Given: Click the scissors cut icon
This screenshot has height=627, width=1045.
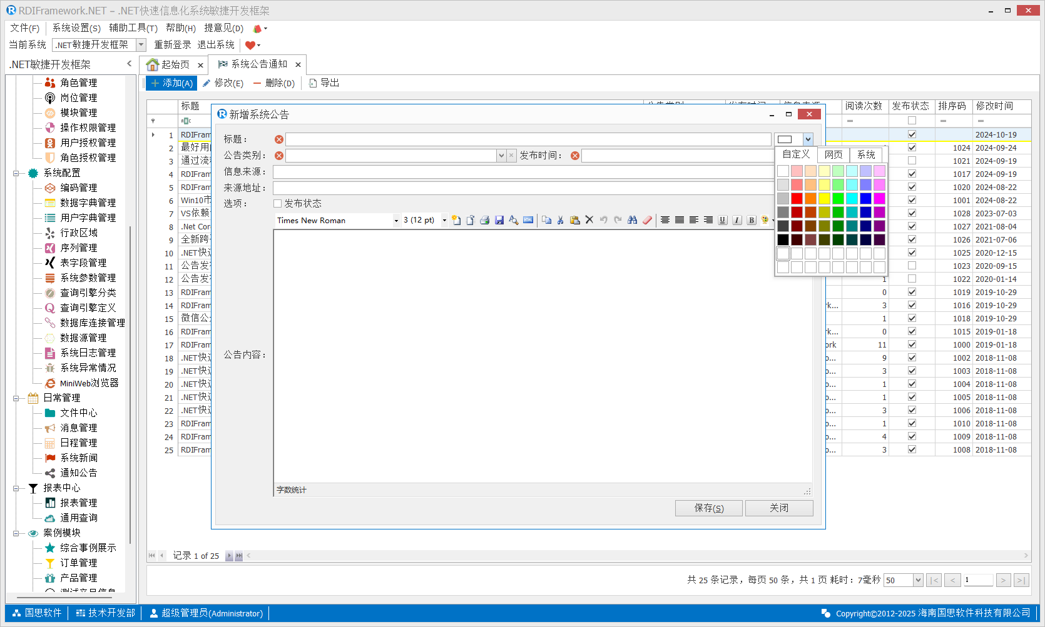Looking at the screenshot, I should [x=561, y=220].
